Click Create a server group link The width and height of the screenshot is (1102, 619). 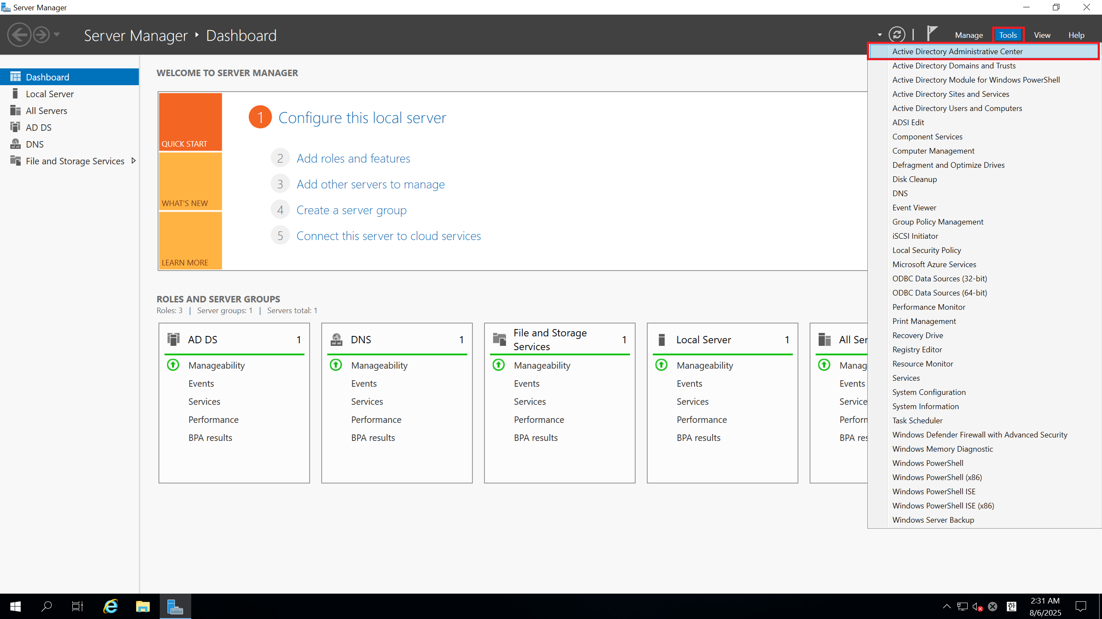[x=351, y=210]
